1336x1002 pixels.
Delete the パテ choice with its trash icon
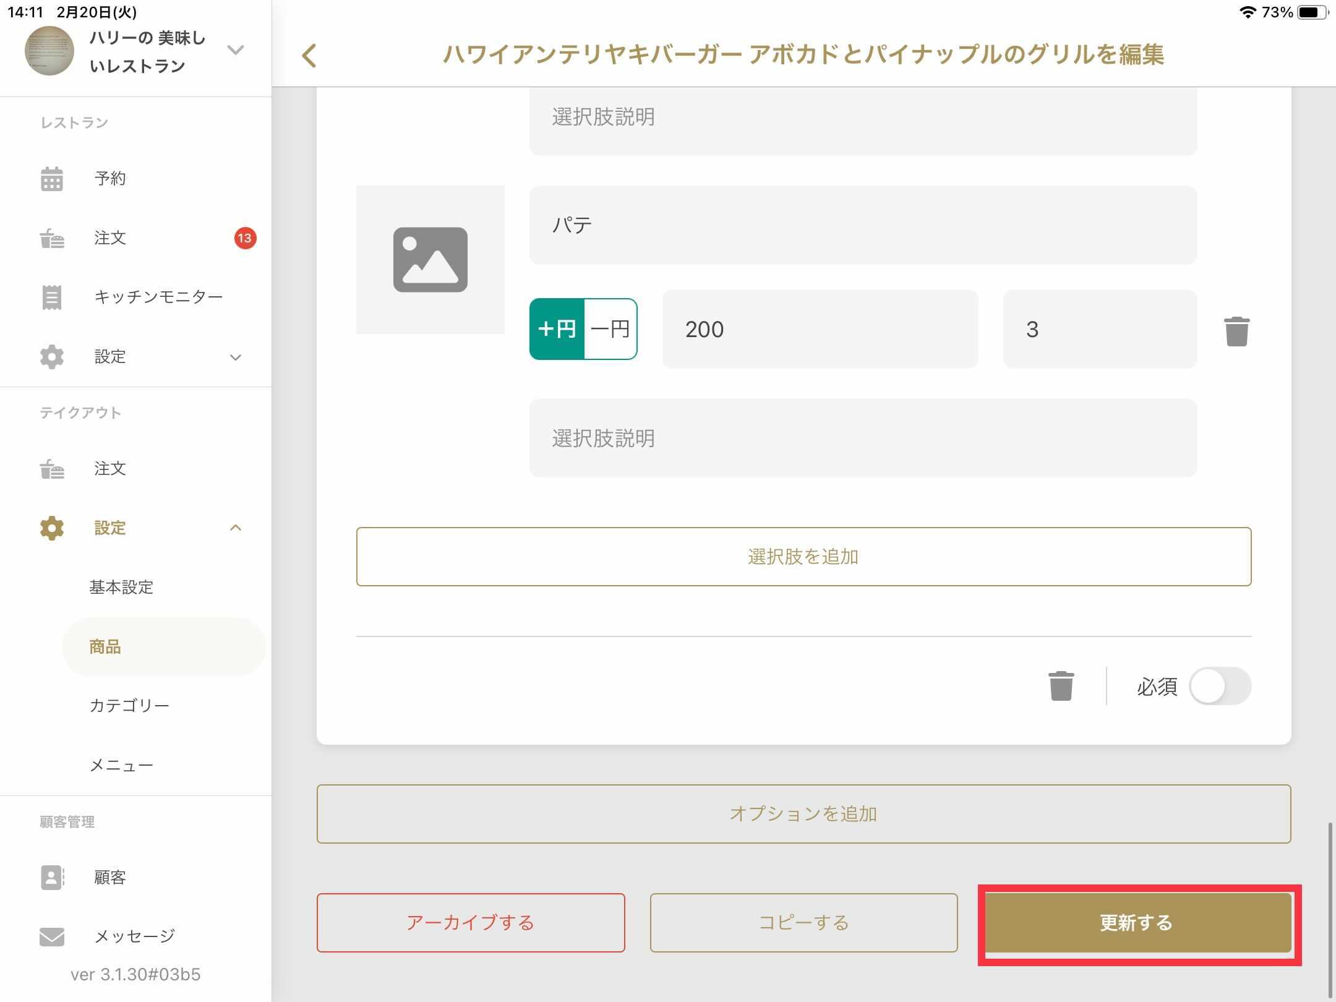1236,332
